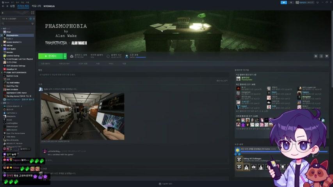Image resolution: width=333 pixels, height=187 pixels.
Task: Open the Community Hub sub-tab
Action: 64,64
